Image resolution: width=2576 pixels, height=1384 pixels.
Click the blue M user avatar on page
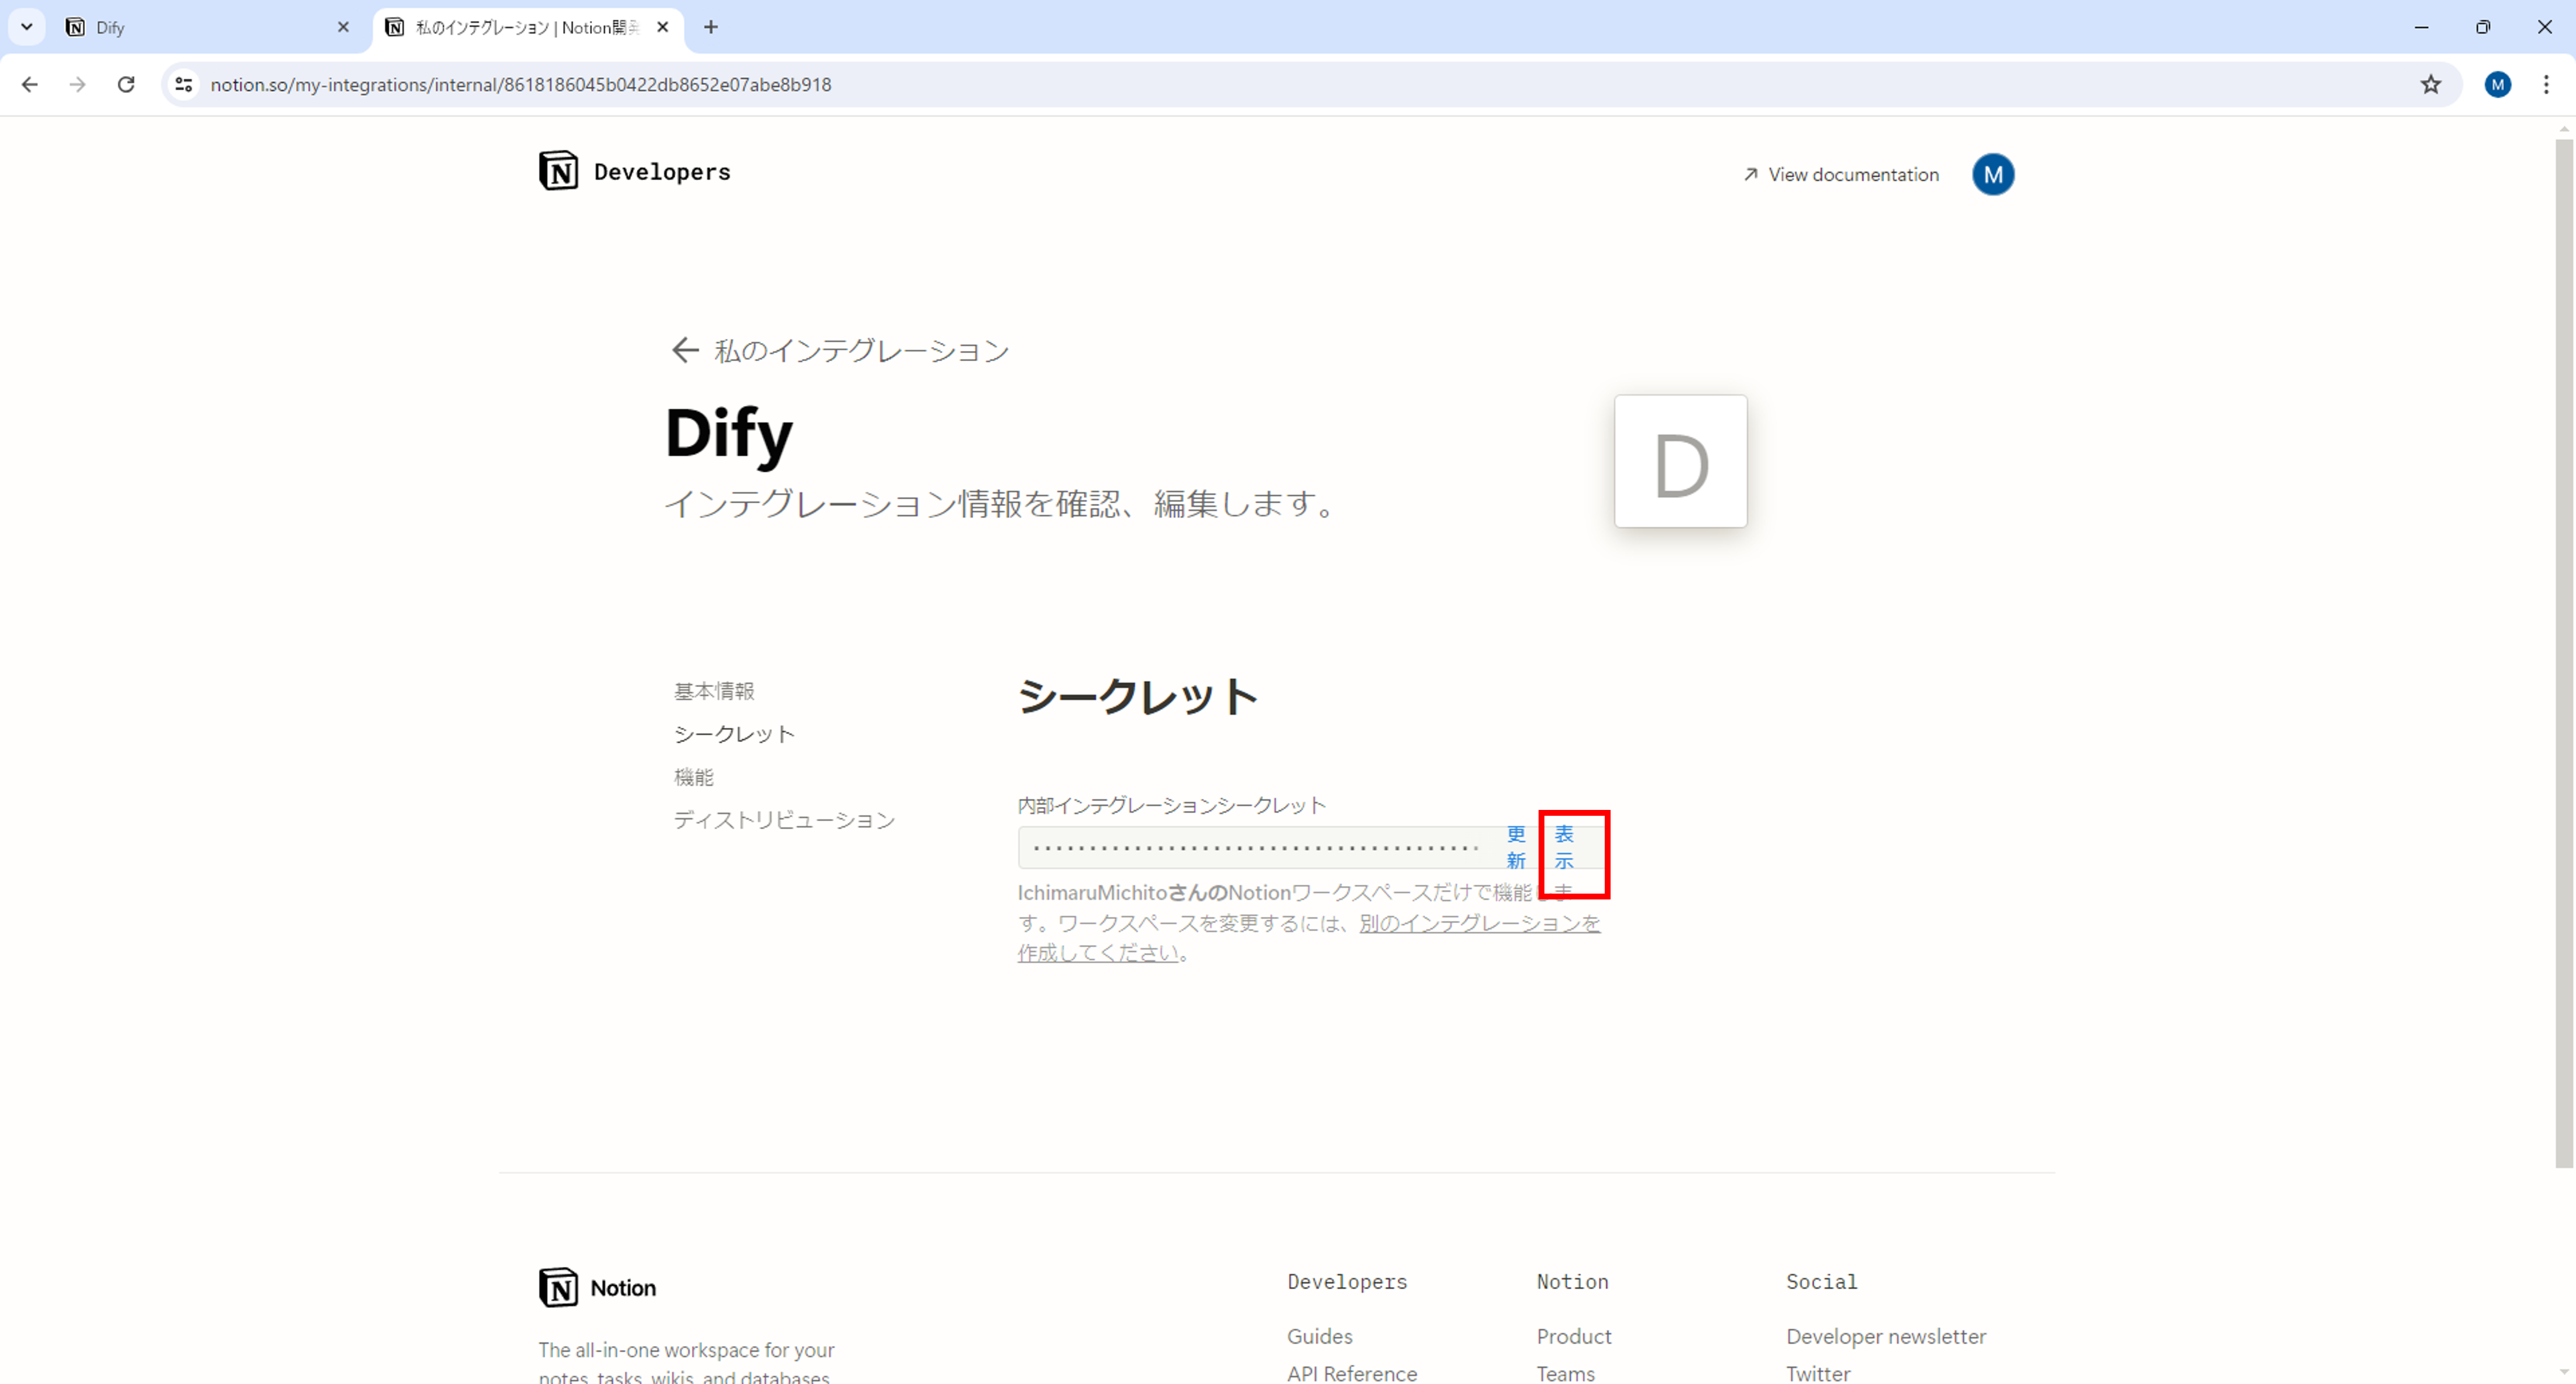[x=1992, y=175]
